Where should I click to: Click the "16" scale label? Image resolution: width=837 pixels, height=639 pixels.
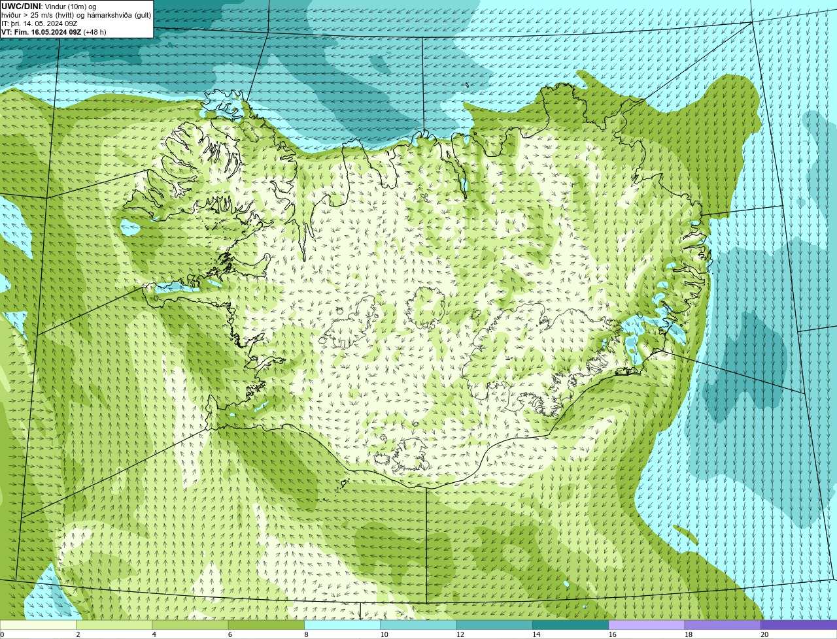coord(613,634)
